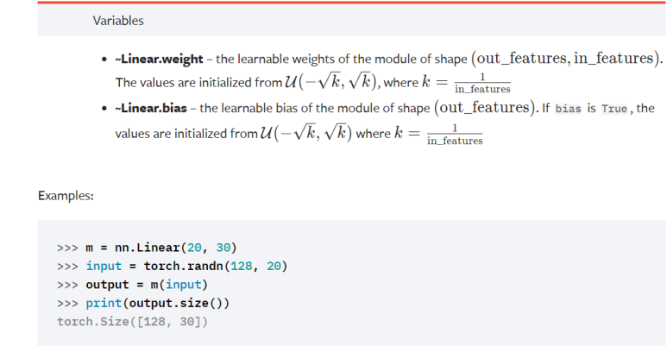Viewport: 667px width, 346px height.
Task: Select the ~Linear.weight variable name
Action: [x=159, y=60]
